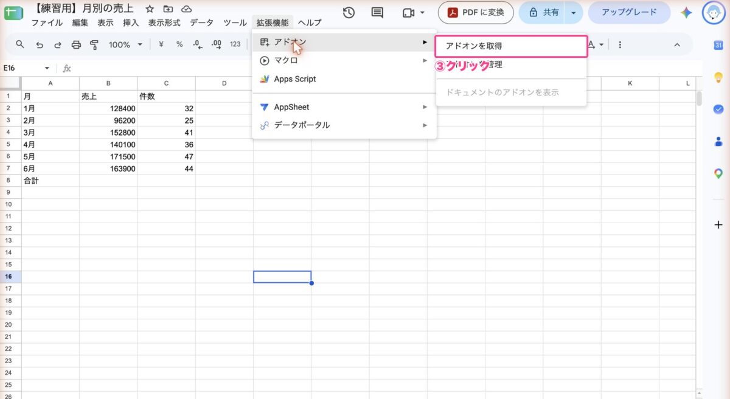Open the データ menu
Viewport: 730px width, 399px height.
202,23
